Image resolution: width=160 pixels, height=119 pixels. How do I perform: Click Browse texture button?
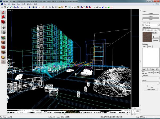[x=155, y=37]
